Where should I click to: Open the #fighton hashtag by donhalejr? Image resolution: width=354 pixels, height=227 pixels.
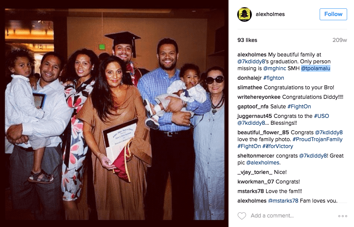pyautogui.click(x=274, y=78)
